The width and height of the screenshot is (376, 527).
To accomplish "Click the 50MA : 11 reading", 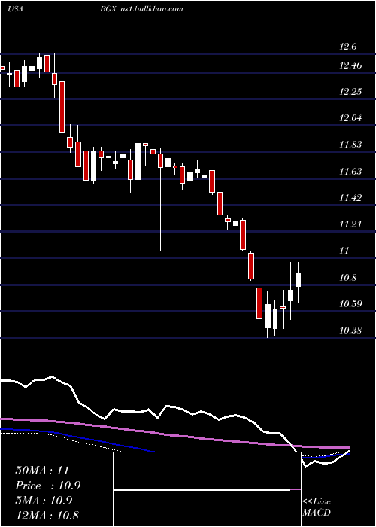I will click(42, 471).
